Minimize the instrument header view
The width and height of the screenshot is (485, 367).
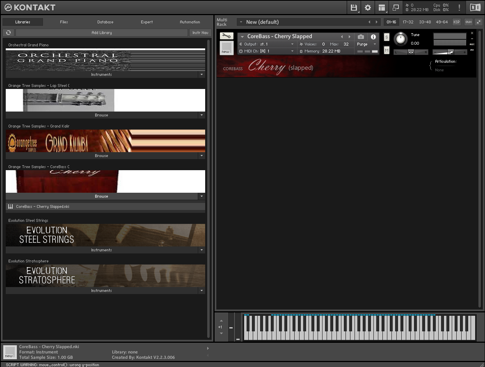472,39
